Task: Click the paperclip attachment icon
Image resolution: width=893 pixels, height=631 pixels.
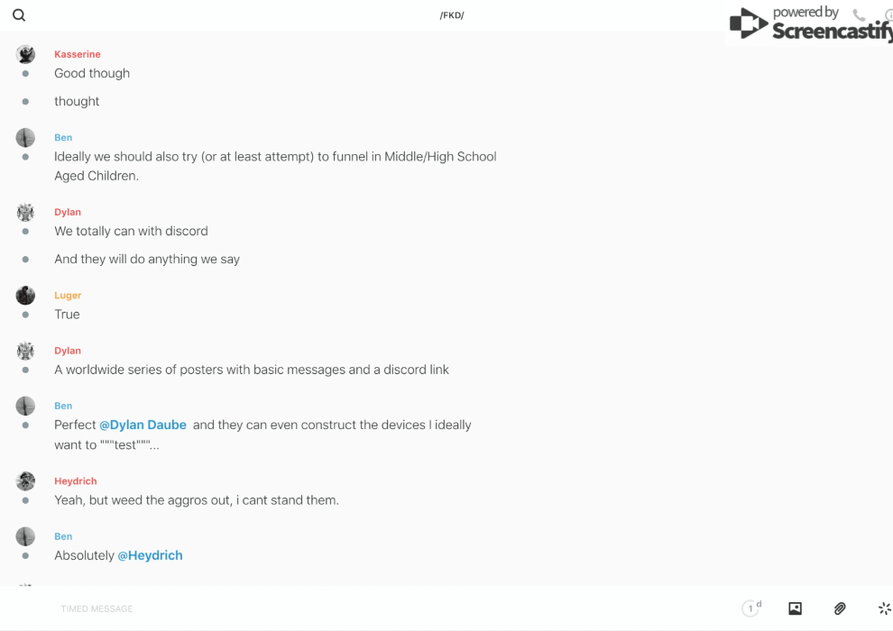Action: [840, 608]
